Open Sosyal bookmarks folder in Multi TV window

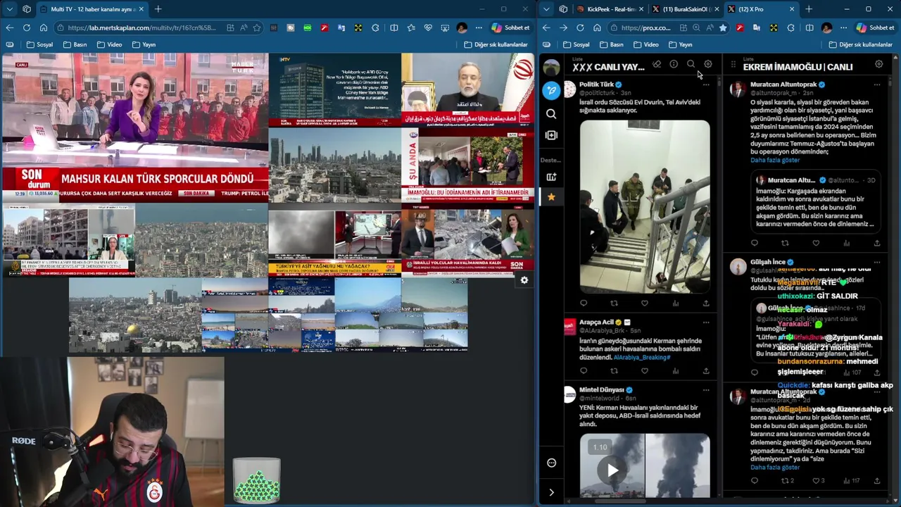[40, 44]
